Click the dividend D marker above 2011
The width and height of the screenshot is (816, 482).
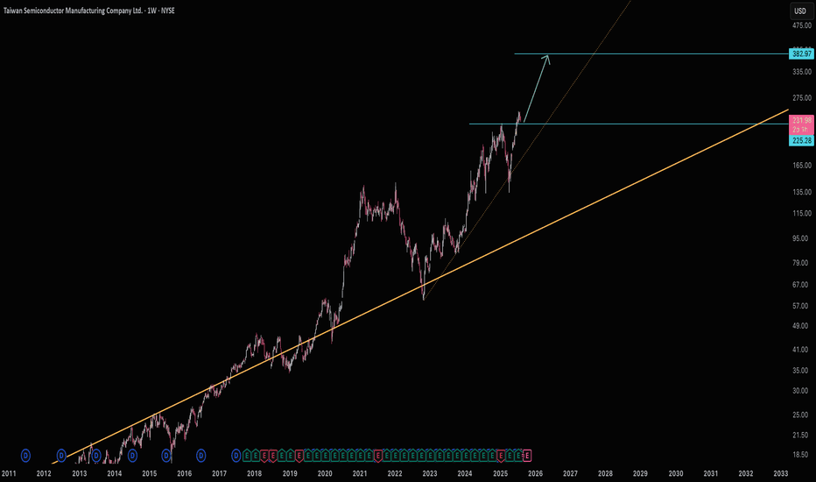tap(25, 456)
